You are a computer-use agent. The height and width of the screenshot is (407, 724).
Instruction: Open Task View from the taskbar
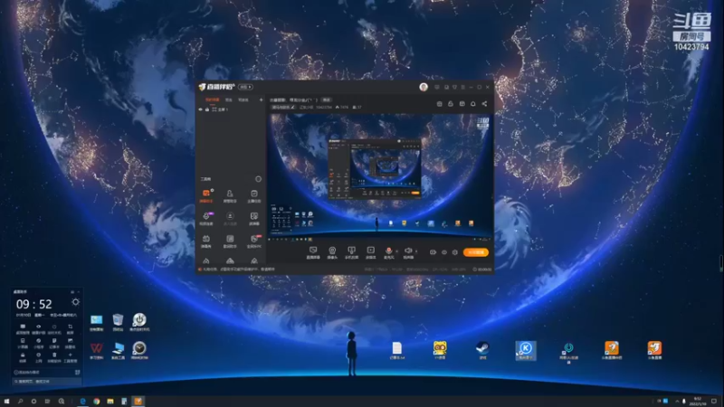(x=47, y=401)
